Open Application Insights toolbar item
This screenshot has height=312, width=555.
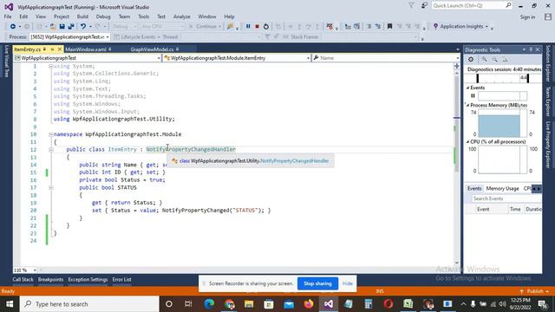pos(460,26)
